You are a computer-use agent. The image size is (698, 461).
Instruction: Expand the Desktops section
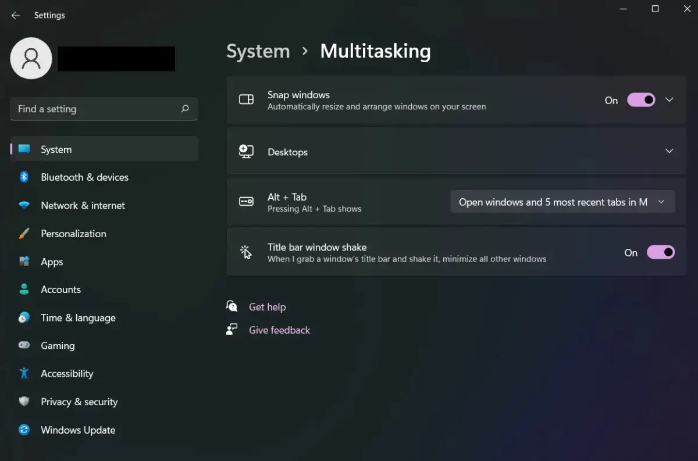(669, 151)
